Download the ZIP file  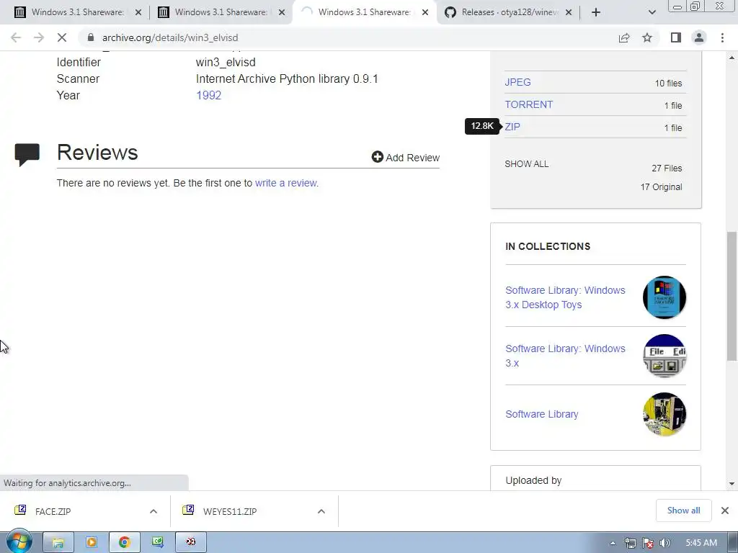[512, 127]
